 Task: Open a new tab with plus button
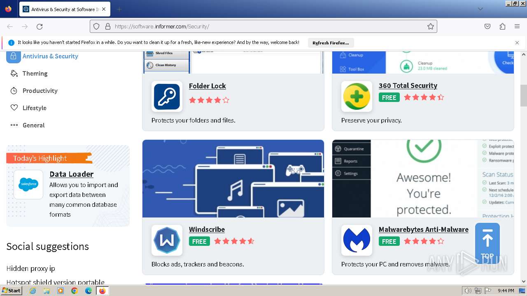click(x=119, y=9)
